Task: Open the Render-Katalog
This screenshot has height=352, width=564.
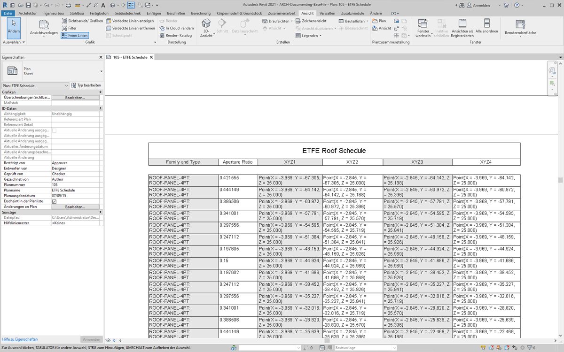Action: 175,35
